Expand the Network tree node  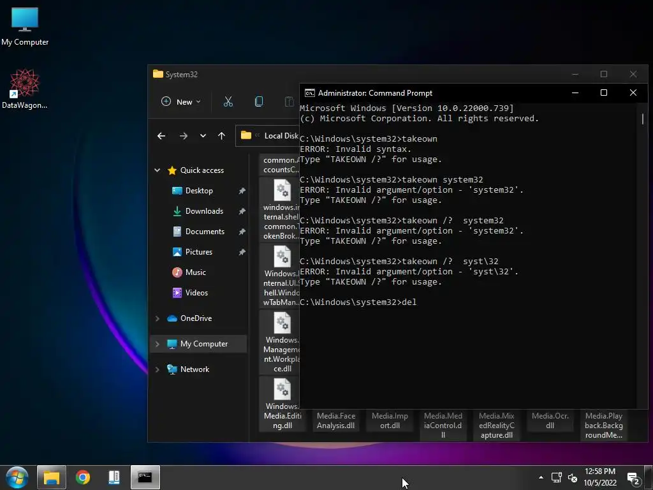tap(158, 369)
